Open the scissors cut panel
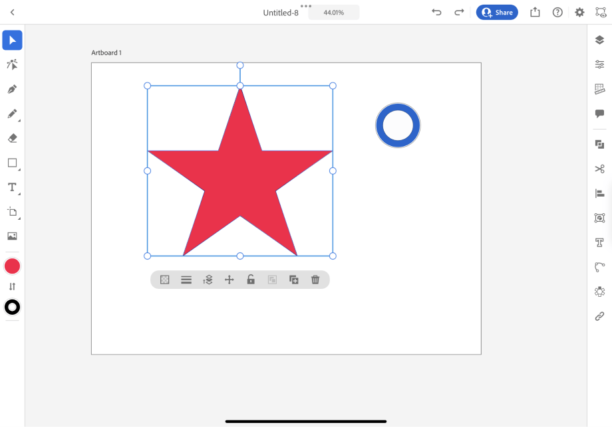 pos(599,169)
